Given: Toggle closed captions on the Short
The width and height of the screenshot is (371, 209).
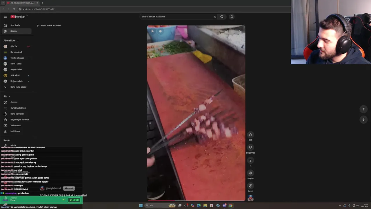Looking at the screenshot, I should tap(226, 31).
